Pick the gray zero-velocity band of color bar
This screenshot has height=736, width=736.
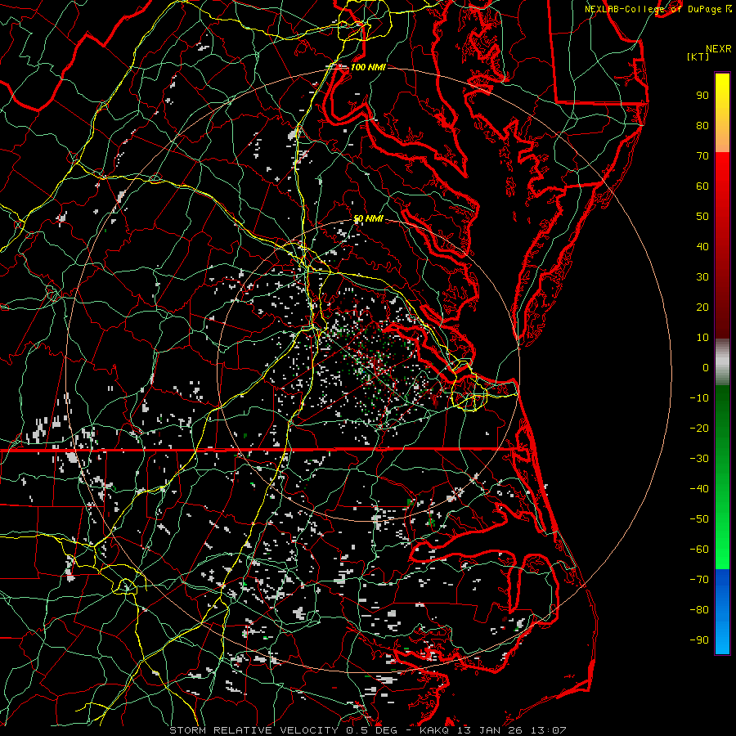[x=722, y=361]
